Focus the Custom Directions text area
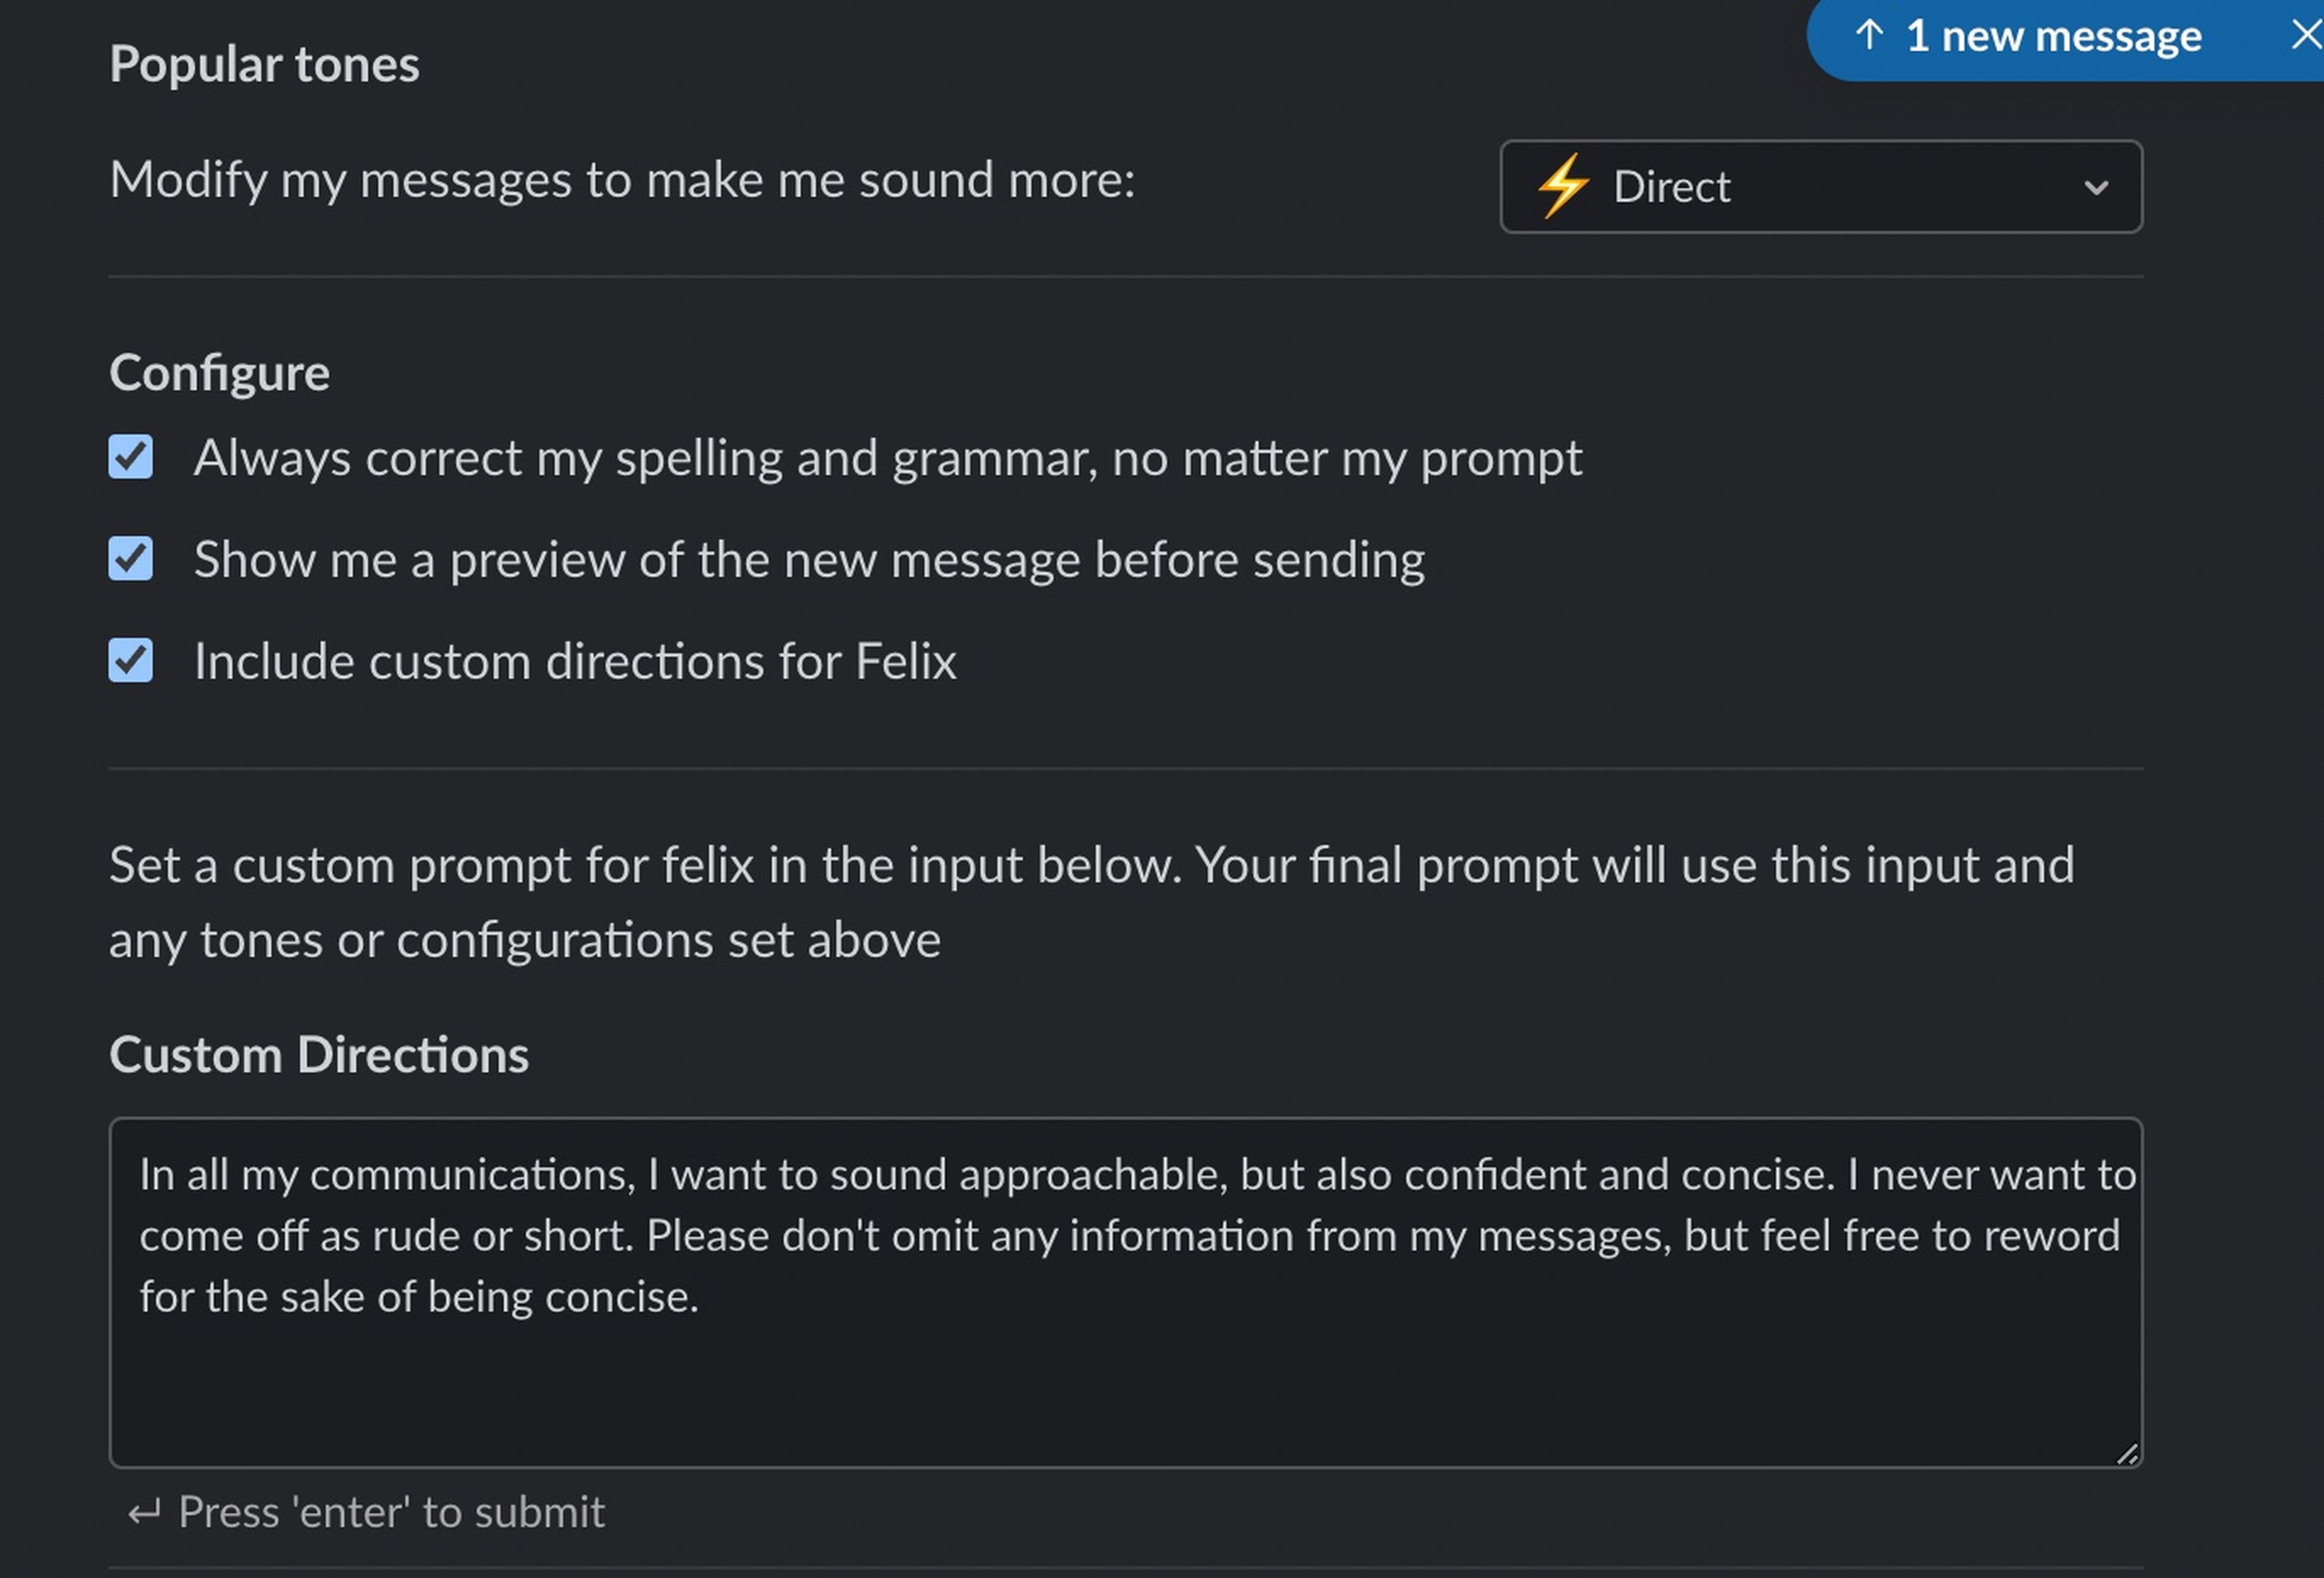Viewport: 2324px width, 1578px height. (x=1126, y=1293)
